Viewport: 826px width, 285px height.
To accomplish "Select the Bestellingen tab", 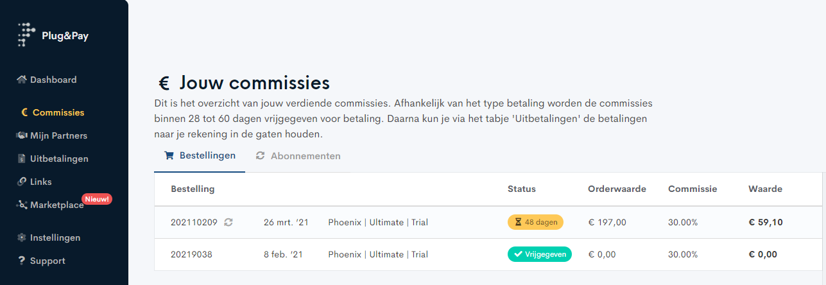I will coord(200,156).
